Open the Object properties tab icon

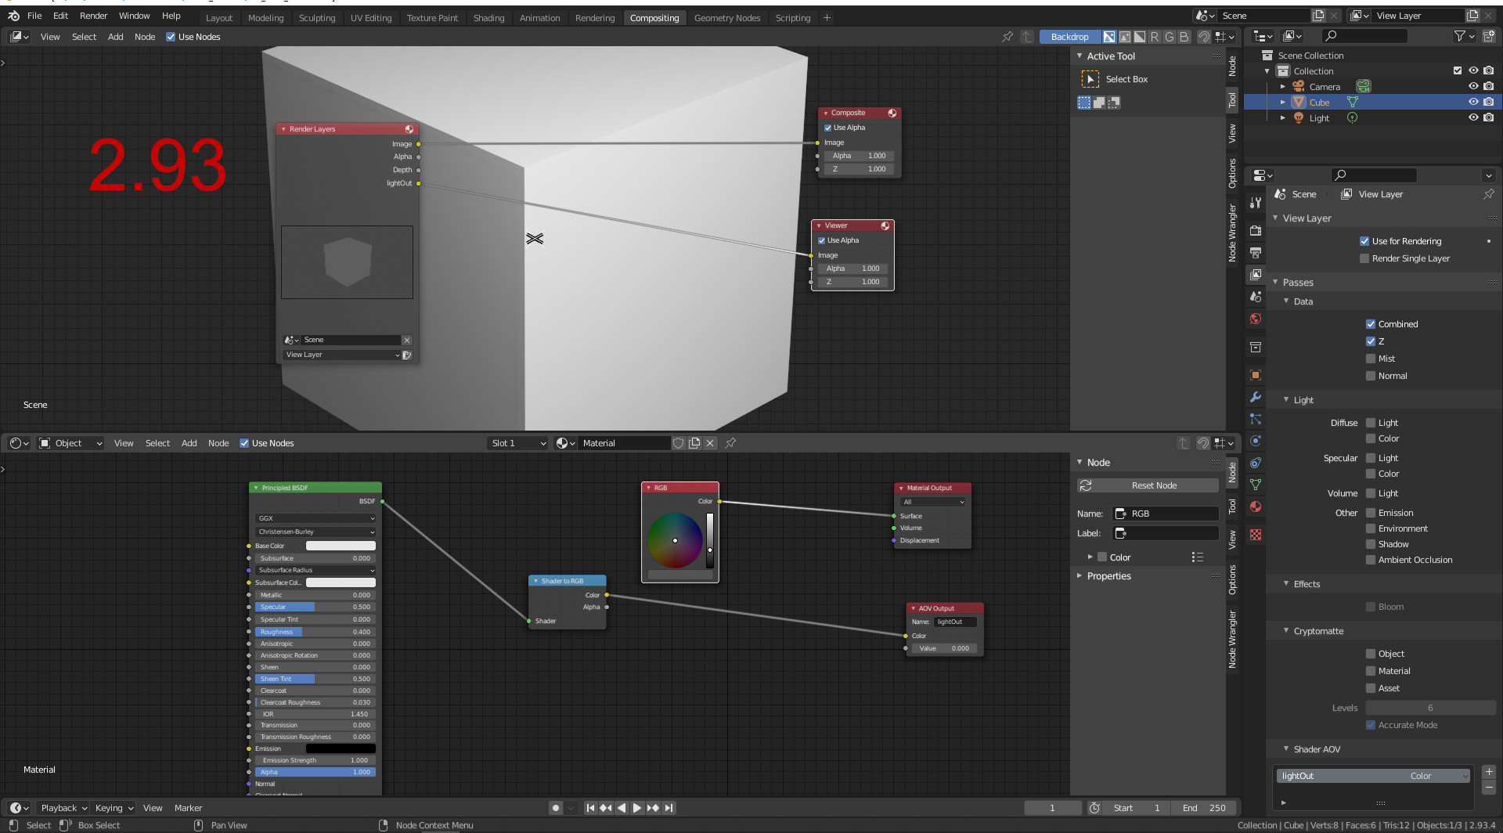[x=1256, y=375]
